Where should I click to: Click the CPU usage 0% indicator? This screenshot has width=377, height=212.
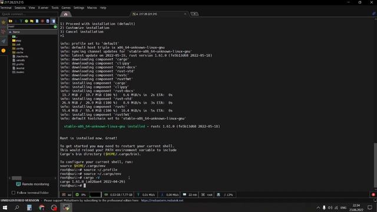[x=81, y=195]
